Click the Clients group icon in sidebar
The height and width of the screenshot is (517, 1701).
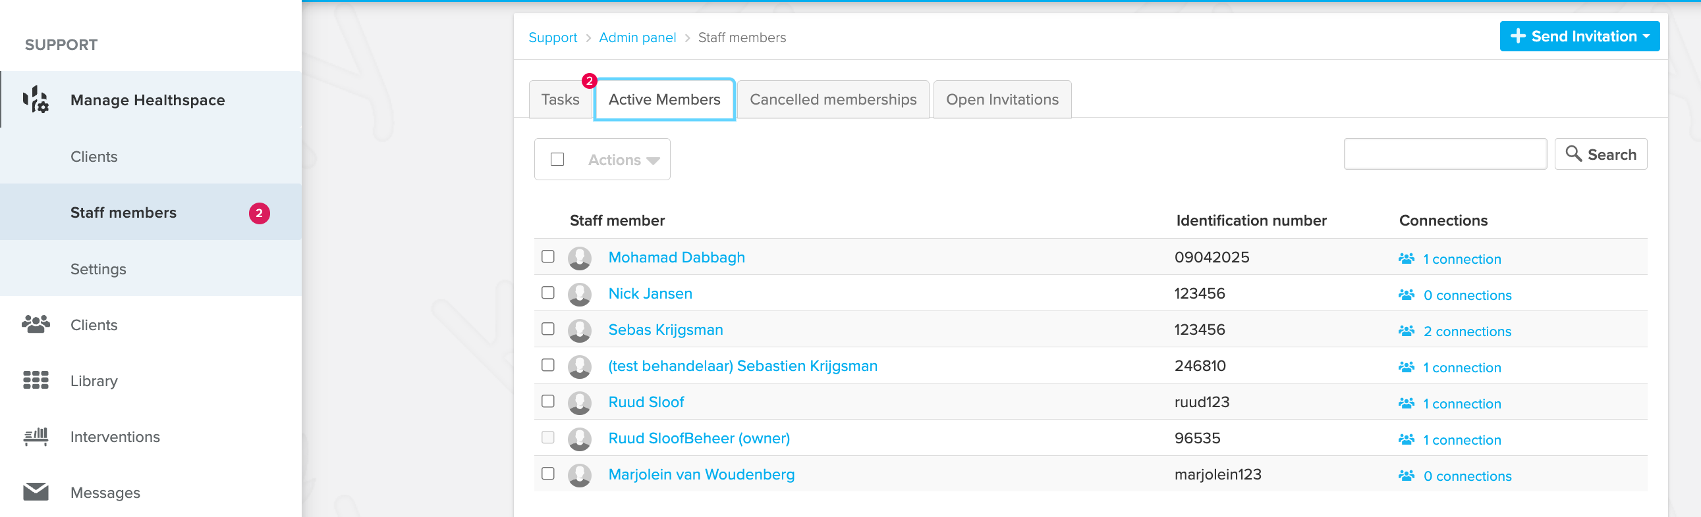pos(36,324)
